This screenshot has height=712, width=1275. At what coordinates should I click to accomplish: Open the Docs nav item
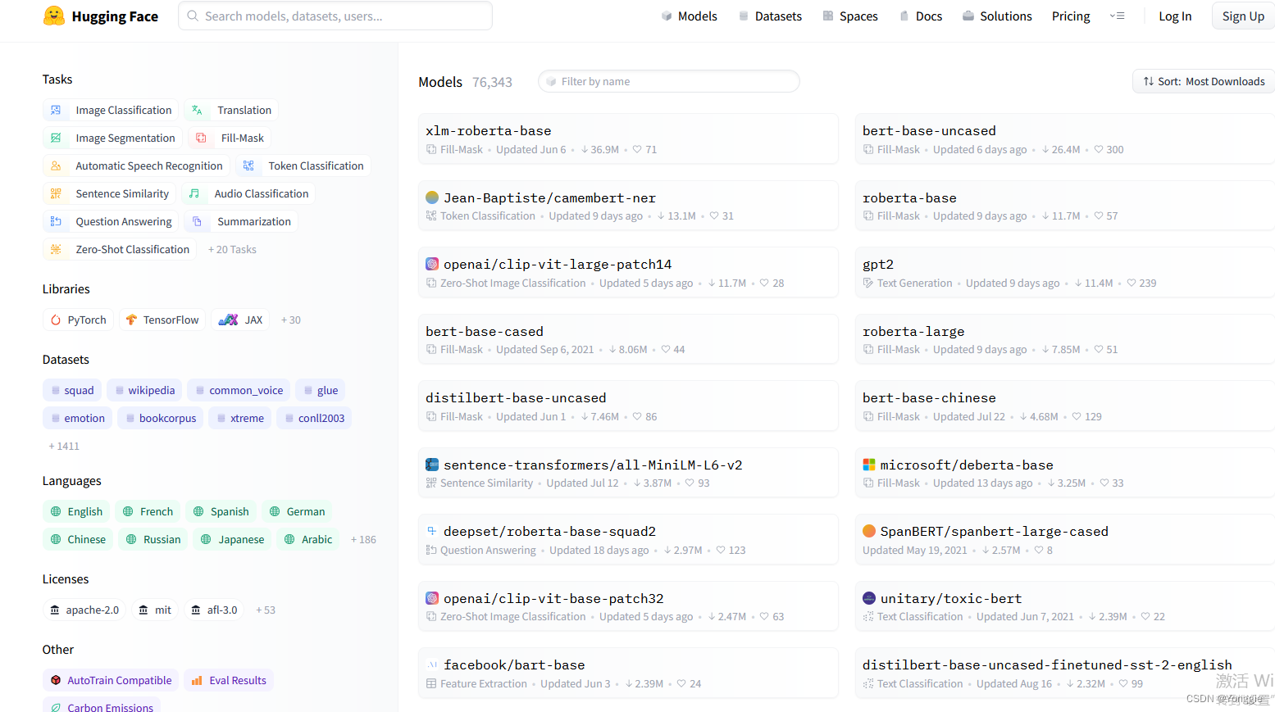(x=921, y=16)
